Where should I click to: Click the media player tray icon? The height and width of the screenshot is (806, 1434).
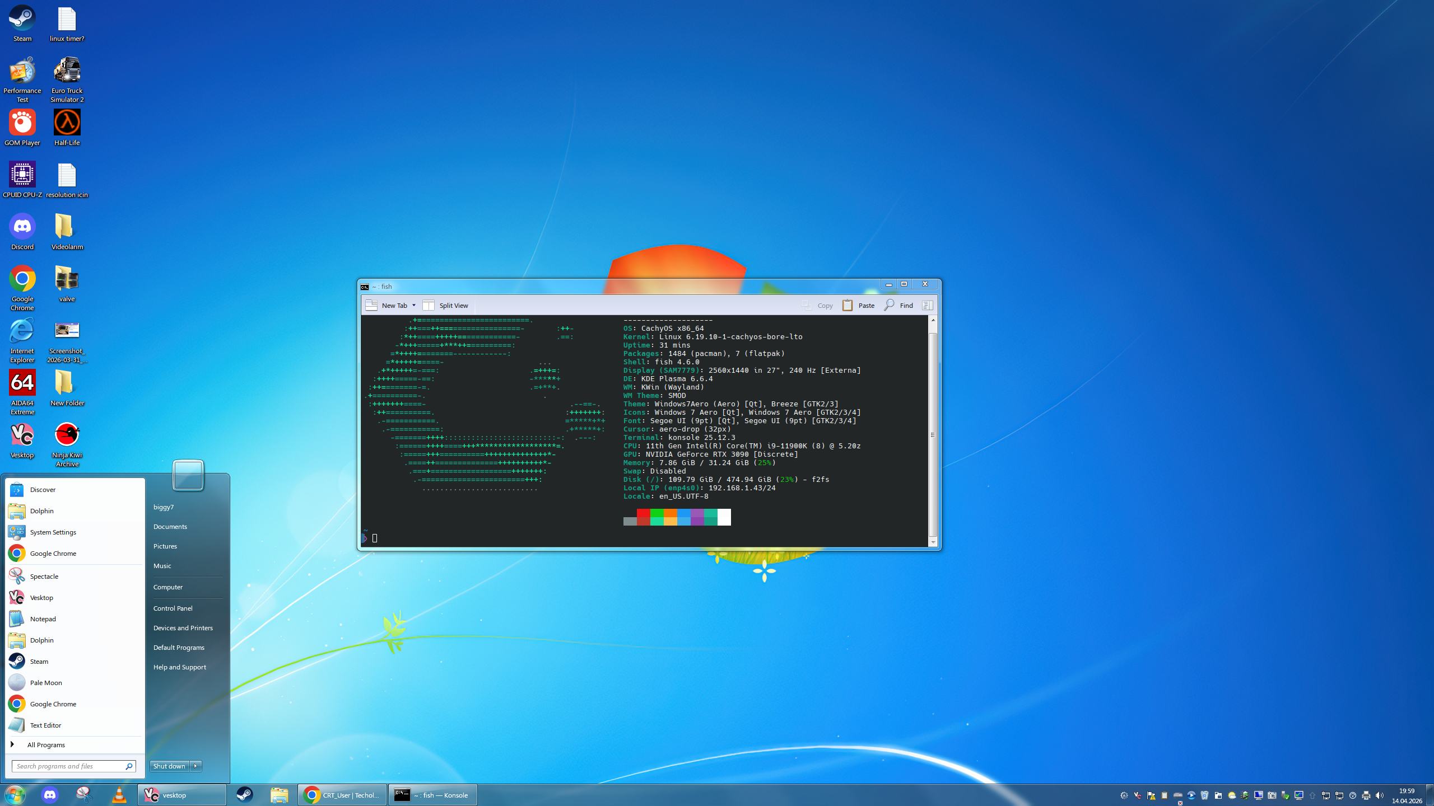(1191, 795)
